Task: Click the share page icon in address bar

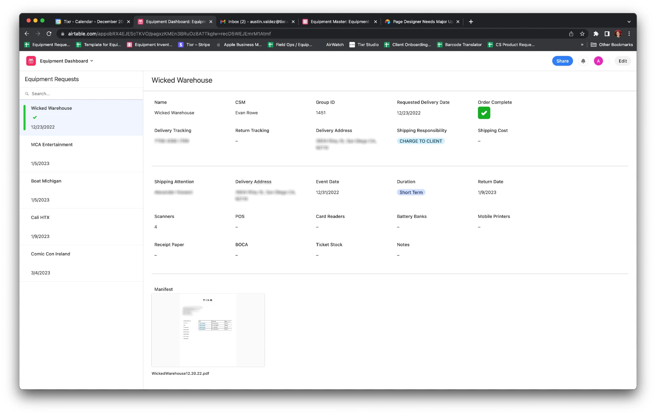Action: click(x=571, y=34)
